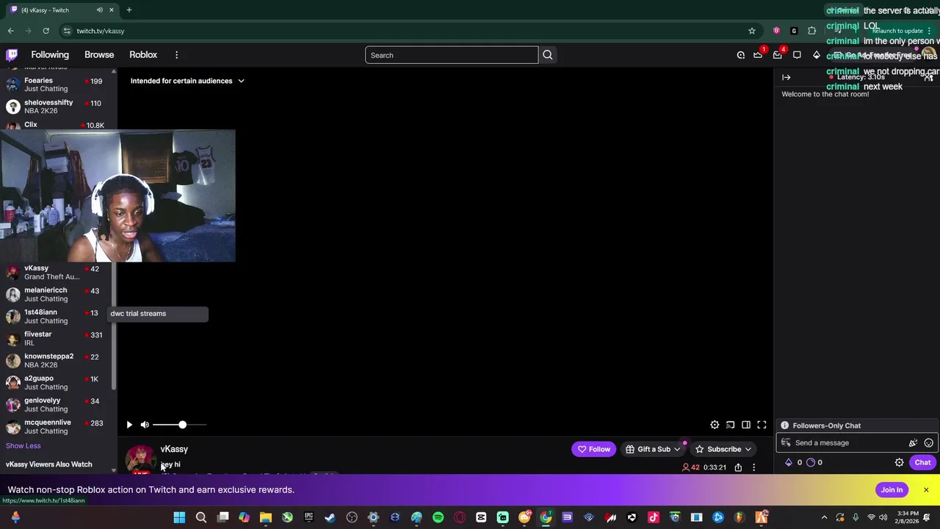
Task: Click the channel points balance icon
Action: tap(811, 463)
